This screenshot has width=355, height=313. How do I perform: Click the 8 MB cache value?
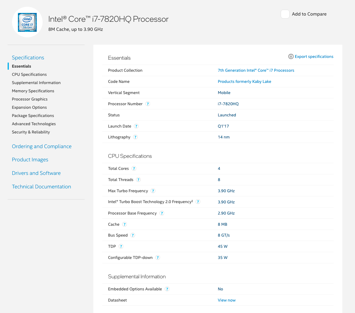click(222, 224)
